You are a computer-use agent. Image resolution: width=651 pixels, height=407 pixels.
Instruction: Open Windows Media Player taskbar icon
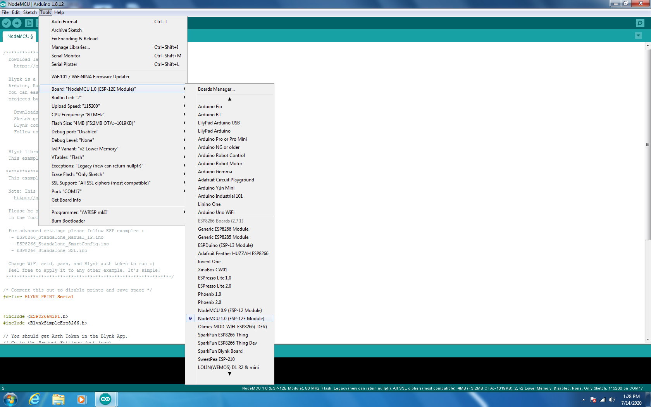click(81, 399)
